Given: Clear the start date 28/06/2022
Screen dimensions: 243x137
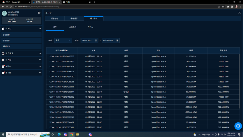Looking at the screenshot, I should (x=96, y=41).
